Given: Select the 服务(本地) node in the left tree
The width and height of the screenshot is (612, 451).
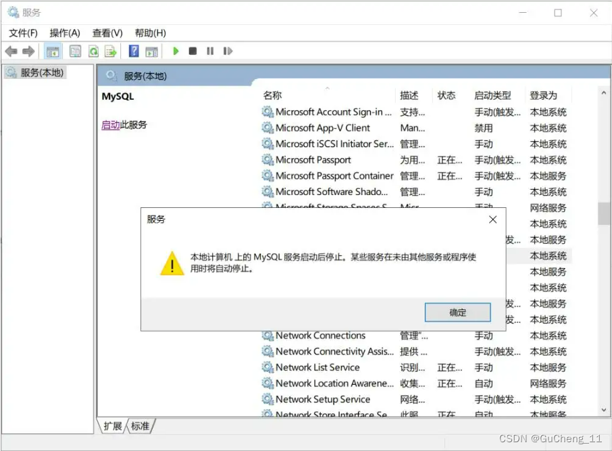Looking at the screenshot, I should pos(36,72).
